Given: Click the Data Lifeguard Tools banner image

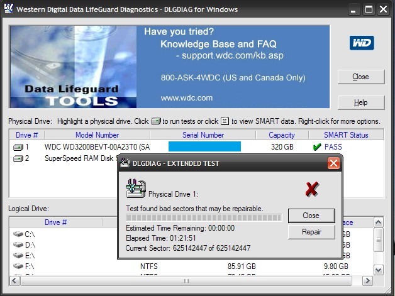Looking at the screenshot, I should 73,67.
